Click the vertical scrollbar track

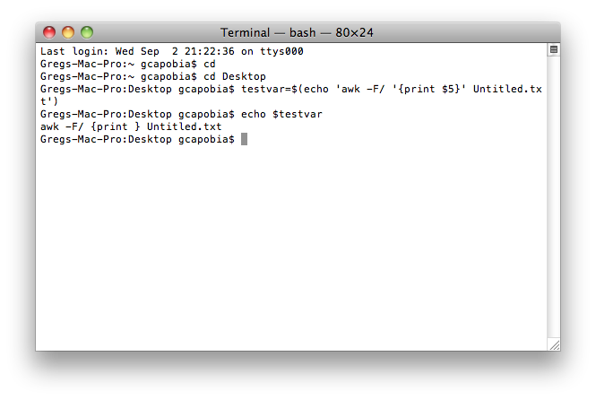point(554,196)
